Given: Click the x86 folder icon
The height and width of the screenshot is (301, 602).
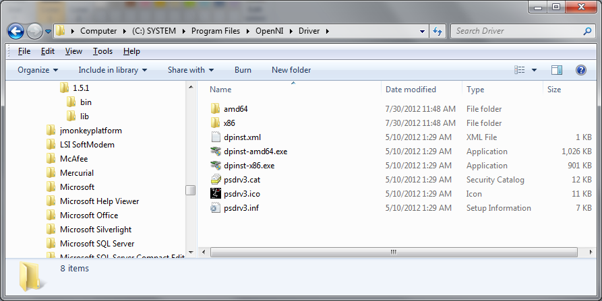Looking at the screenshot, I should point(215,123).
